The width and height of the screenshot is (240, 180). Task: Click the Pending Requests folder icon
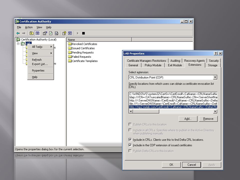coord(70,52)
